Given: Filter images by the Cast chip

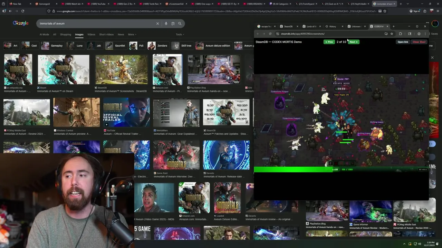Looking at the screenshot, I should point(30,45).
